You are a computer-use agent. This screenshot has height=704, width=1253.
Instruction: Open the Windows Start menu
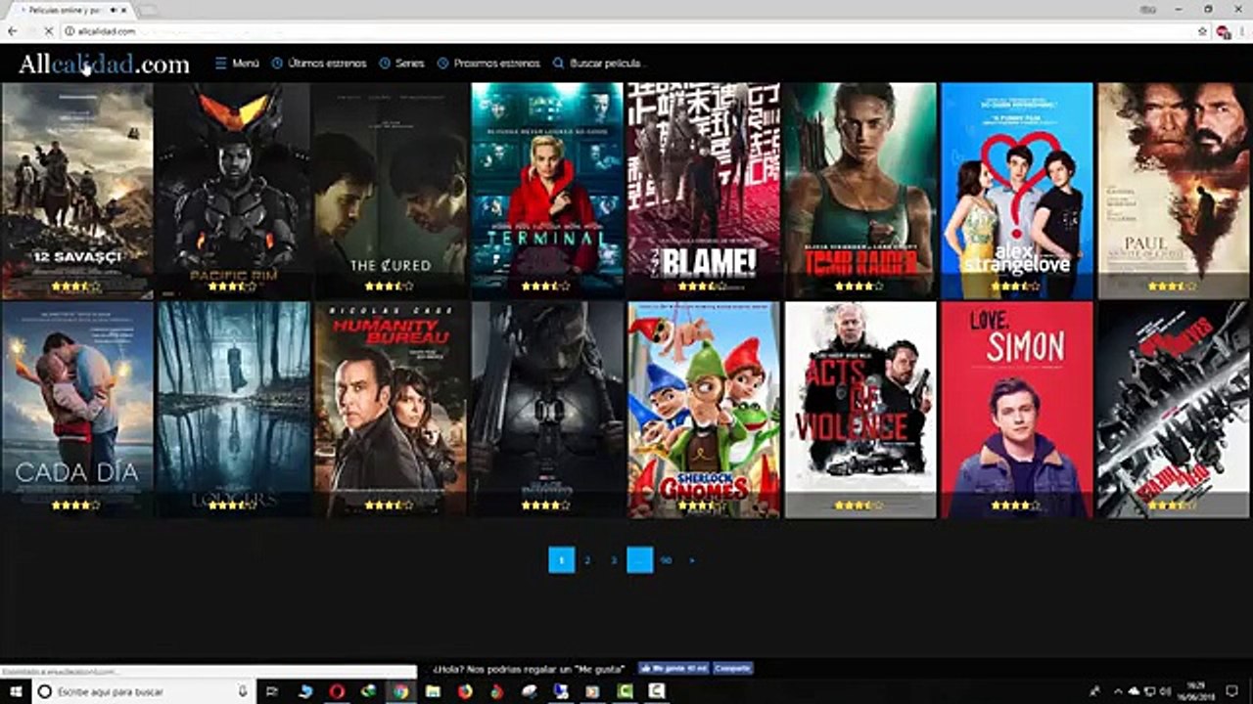[x=16, y=691]
